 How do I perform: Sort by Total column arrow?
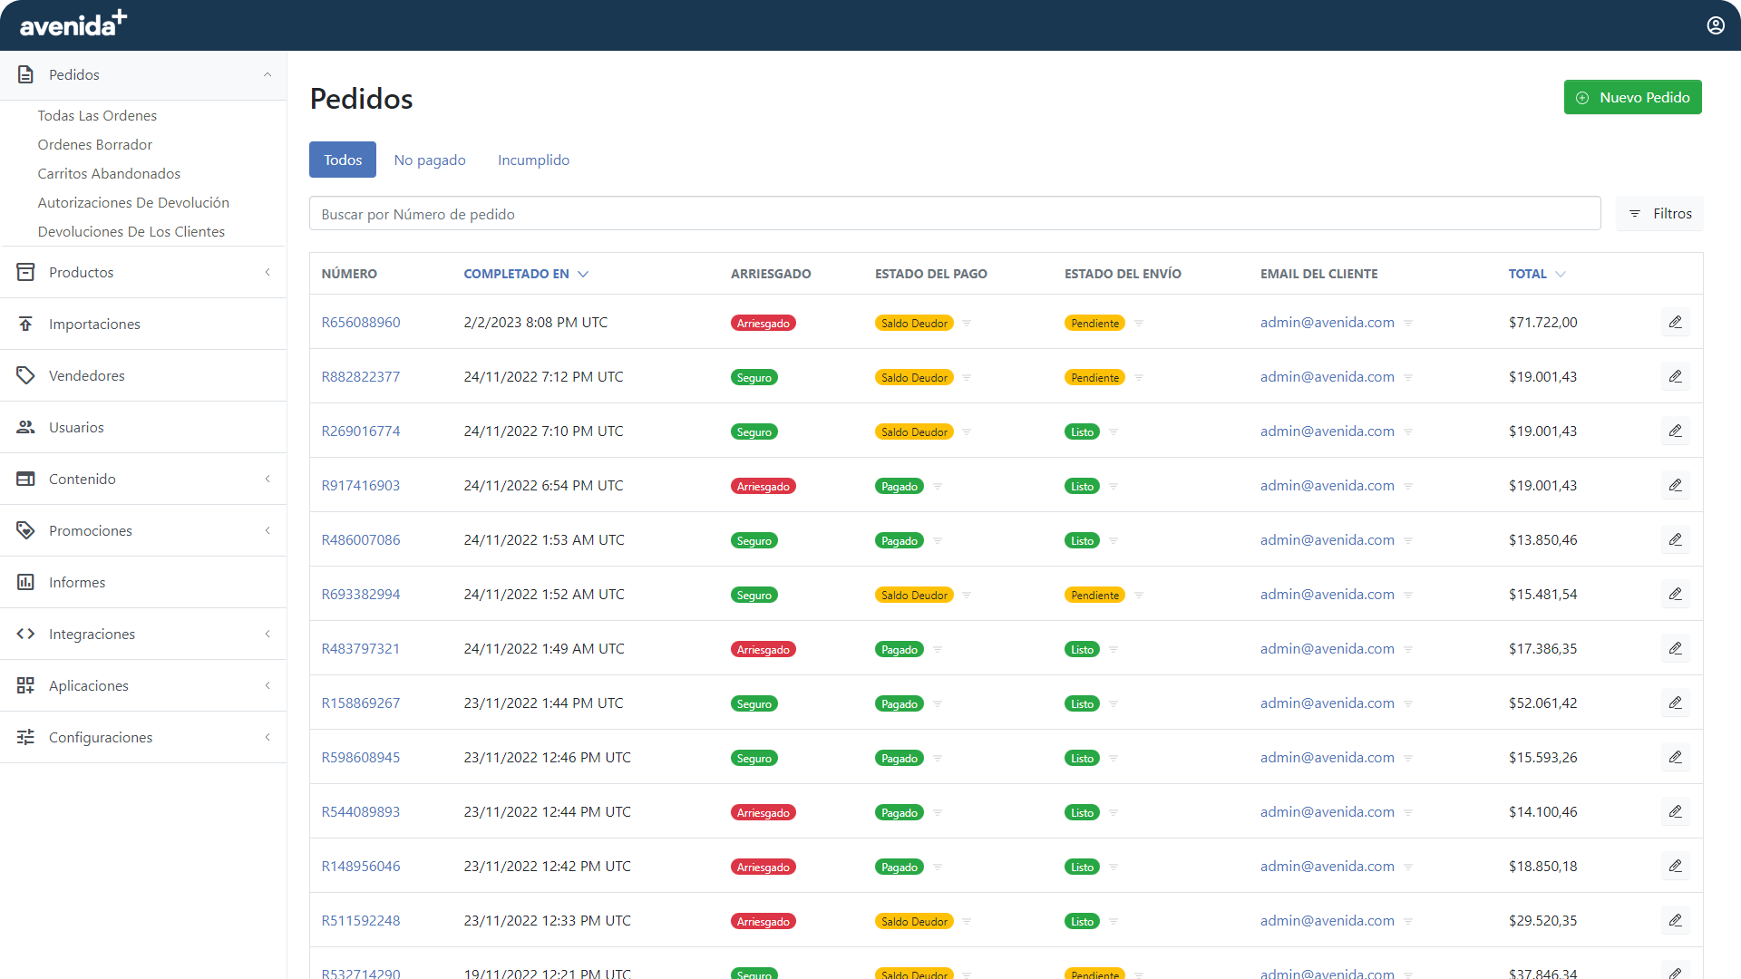click(x=1561, y=274)
